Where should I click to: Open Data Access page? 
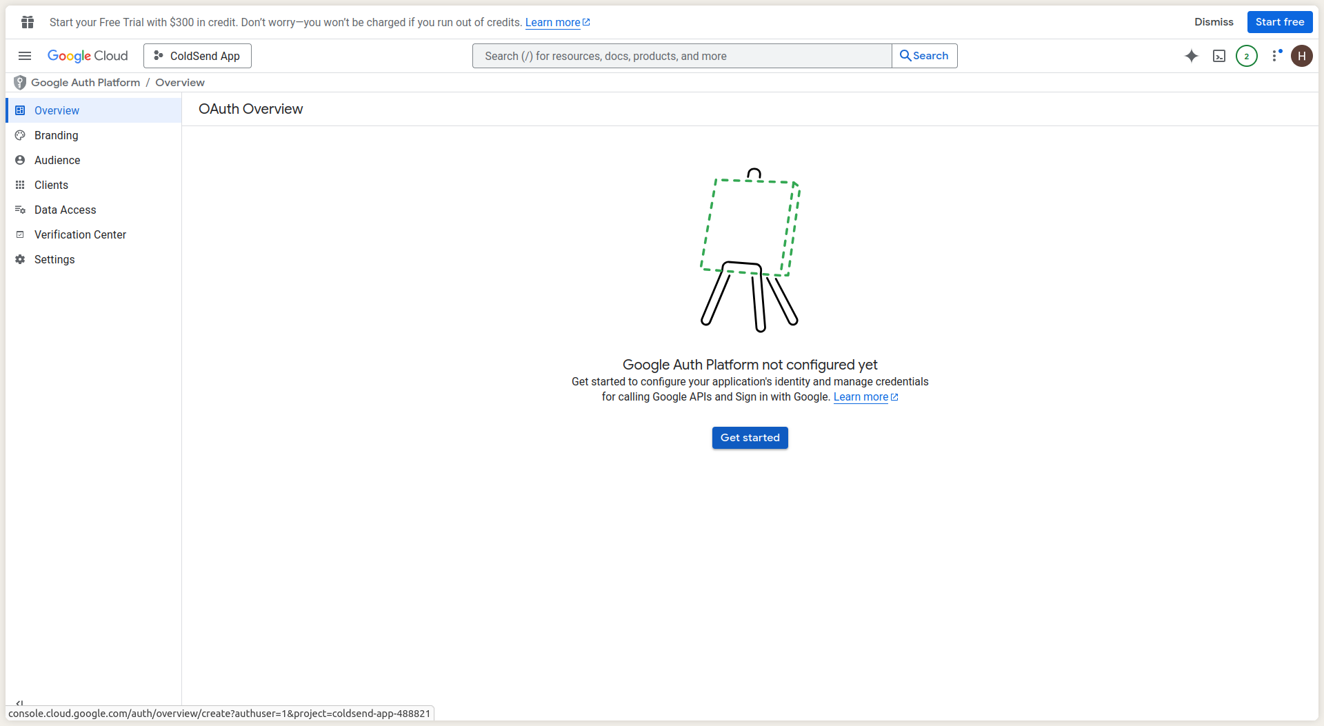tap(65, 210)
